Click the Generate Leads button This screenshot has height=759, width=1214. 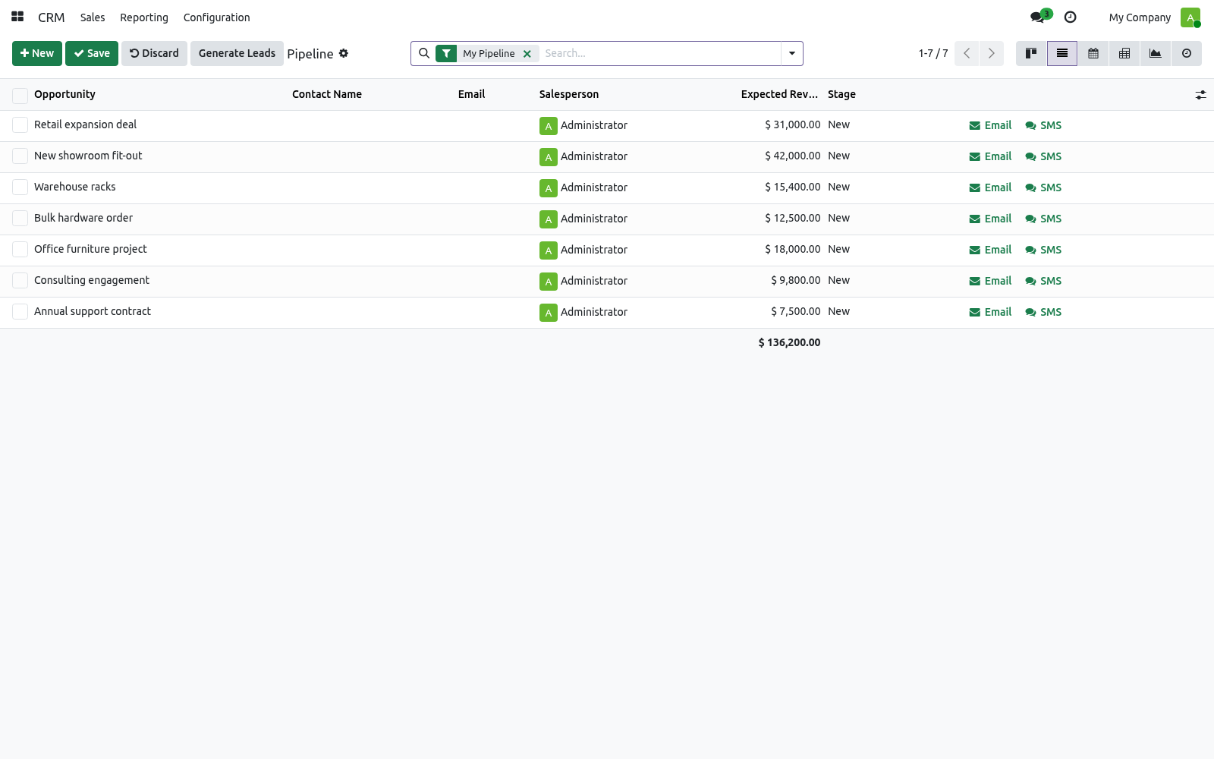point(237,53)
